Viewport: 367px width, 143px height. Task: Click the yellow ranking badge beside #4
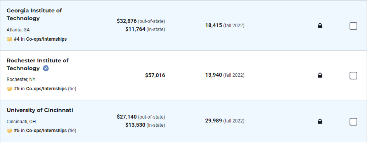9,39
